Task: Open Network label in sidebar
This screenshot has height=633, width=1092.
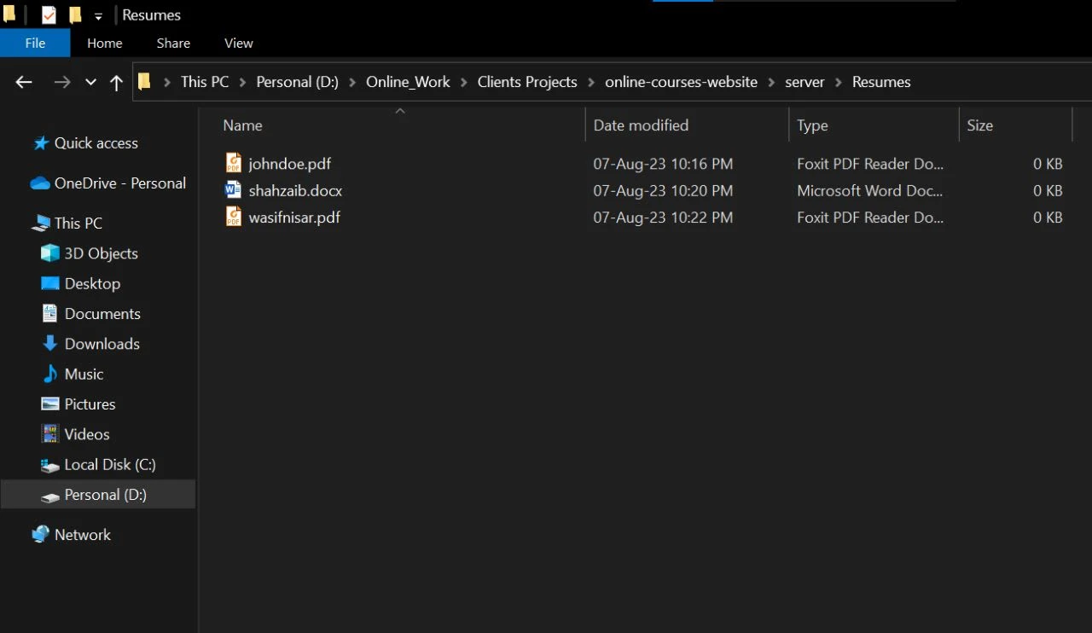Action: click(83, 535)
